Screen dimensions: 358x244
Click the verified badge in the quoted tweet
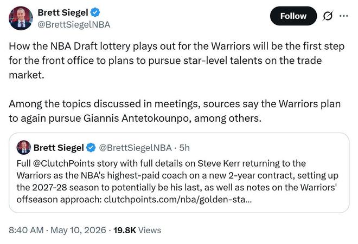[x=91, y=148]
